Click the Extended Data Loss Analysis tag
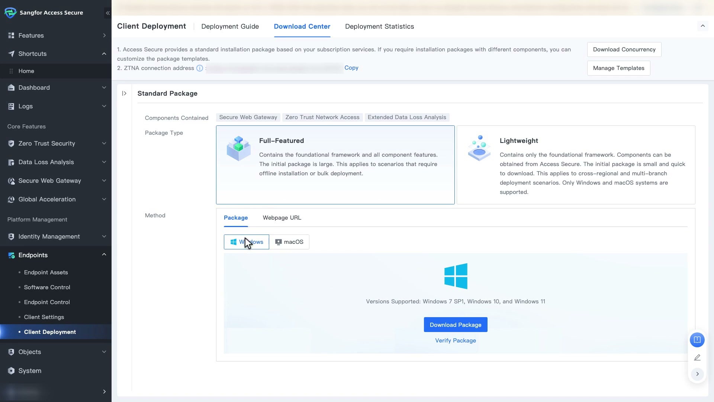 (x=407, y=117)
